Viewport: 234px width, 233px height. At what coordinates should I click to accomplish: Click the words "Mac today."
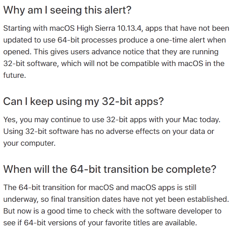click(x=201, y=120)
